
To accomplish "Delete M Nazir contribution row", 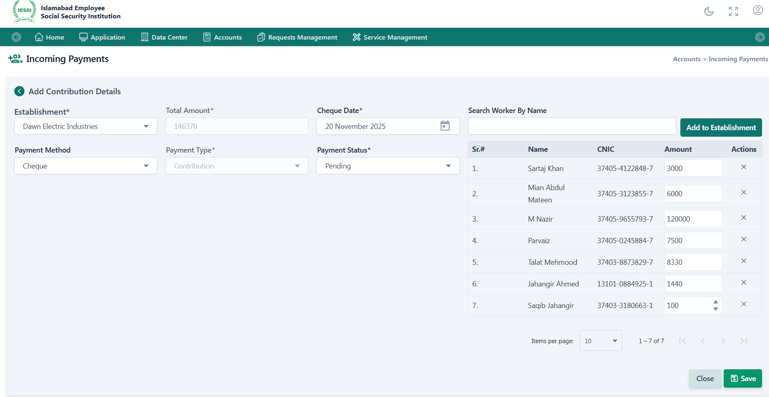I will [743, 218].
